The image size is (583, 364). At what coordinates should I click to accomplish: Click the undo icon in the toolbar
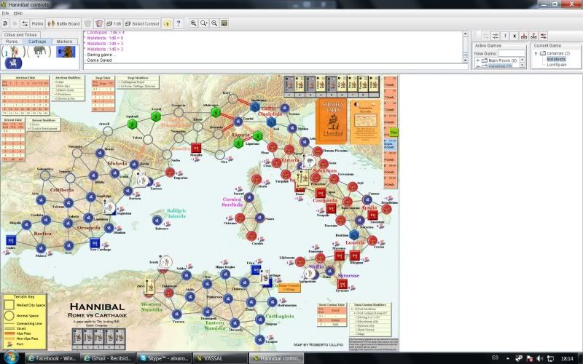pyautogui.click(x=5, y=23)
